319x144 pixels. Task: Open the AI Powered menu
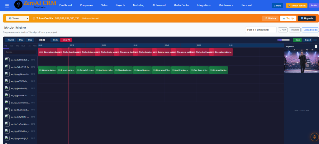coord(159,5)
